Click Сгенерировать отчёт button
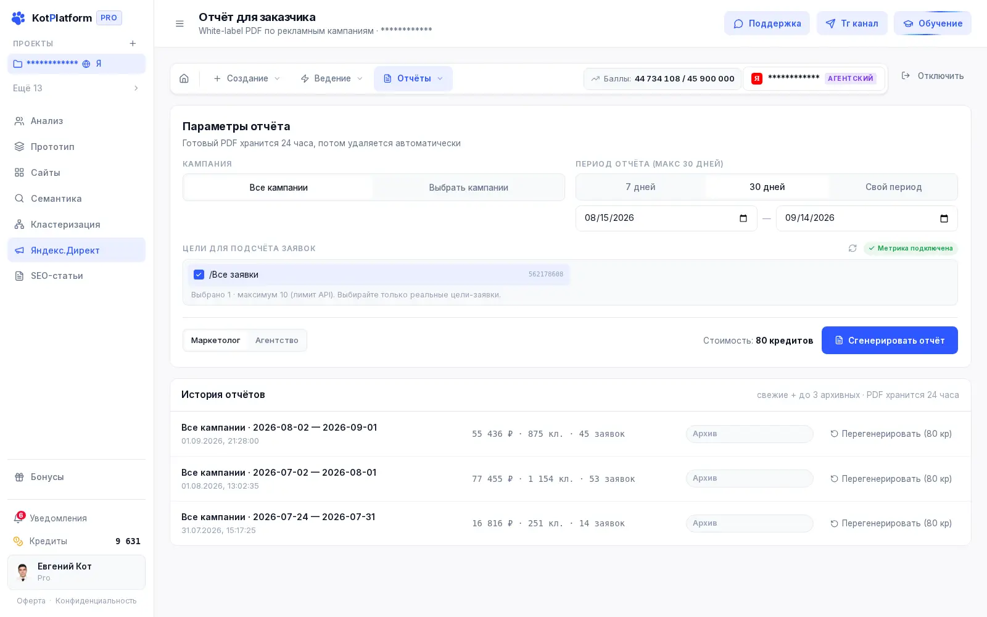Screen dimensions: 987x617 (890, 341)
